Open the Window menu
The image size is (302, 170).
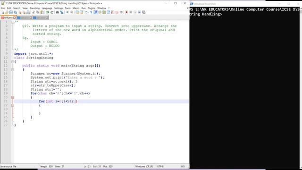point(102,8)
